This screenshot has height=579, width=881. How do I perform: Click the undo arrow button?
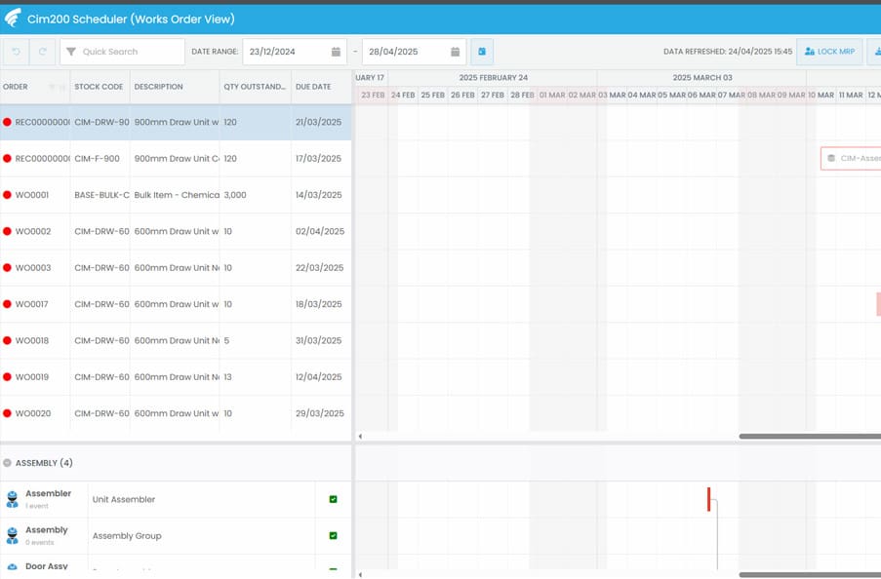coord(16,52)
